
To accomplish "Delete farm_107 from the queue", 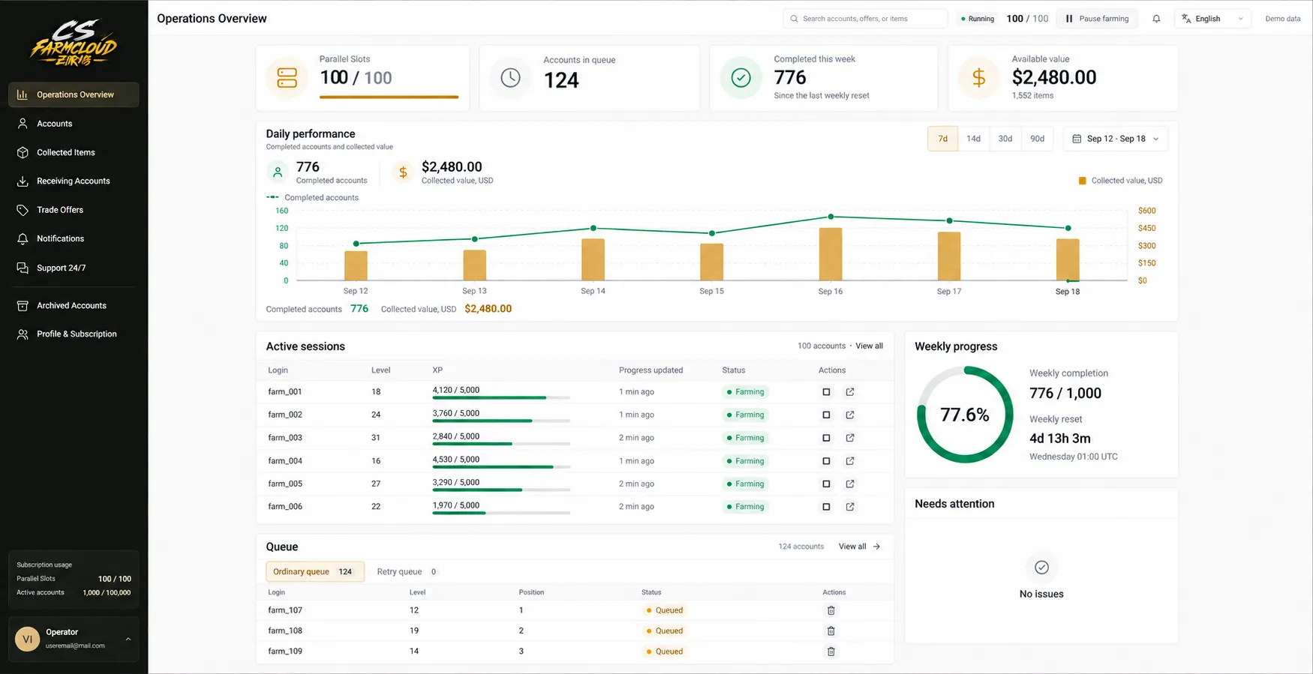I will (831, 610).
